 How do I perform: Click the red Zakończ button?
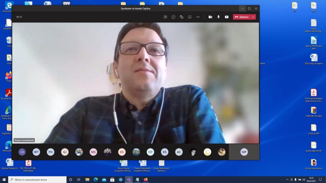(242, 17)
